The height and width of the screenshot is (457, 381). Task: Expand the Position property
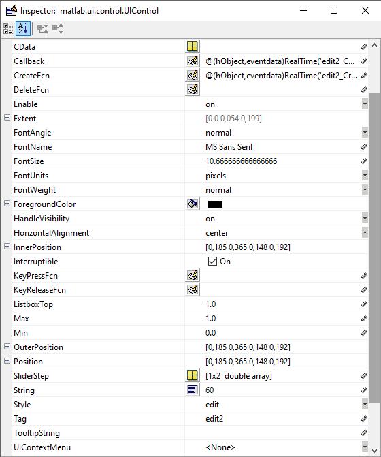(x=7, y=361)
